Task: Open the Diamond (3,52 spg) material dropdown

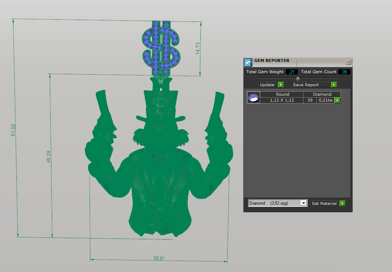Action: (x=303, y=203)
